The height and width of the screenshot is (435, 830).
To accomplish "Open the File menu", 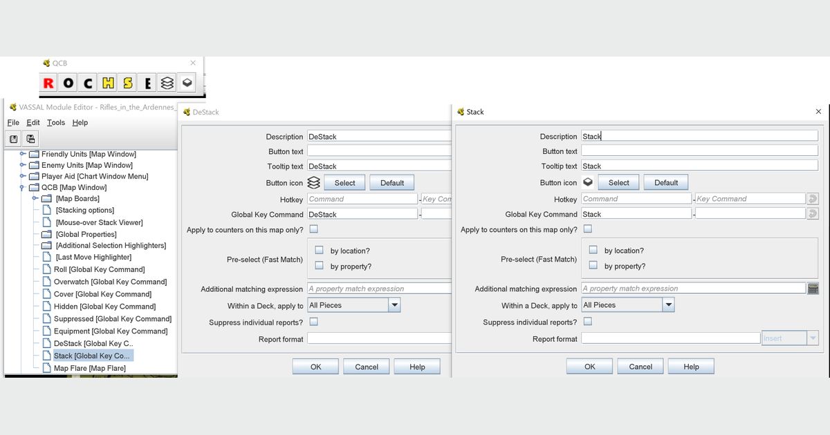I will 13,122.
